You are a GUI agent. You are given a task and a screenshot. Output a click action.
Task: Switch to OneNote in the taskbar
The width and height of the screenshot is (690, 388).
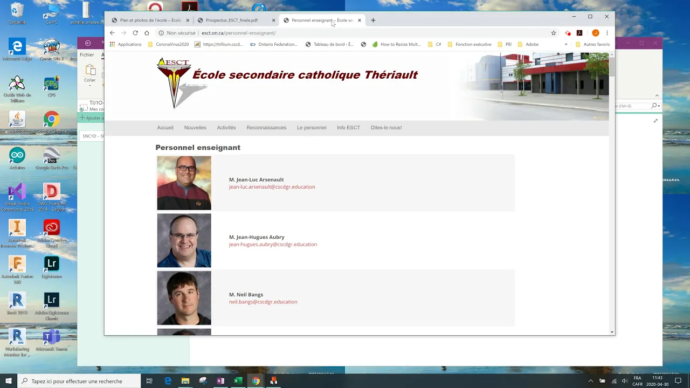(x=220, y=381)
